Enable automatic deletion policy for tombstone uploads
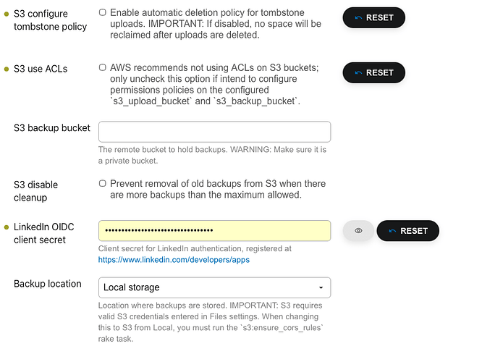 tap(102, 12)
